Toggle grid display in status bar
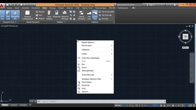This screenshot has height=110, width=196. tap(124, 105)
